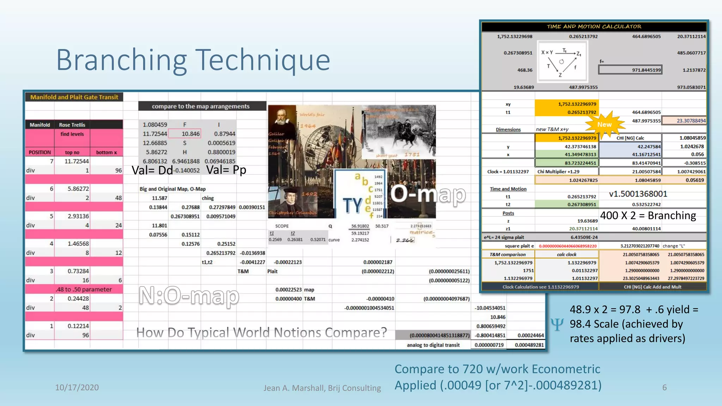Click the X×Y triangle diagram image
This screenshot has height=406, width=722.
pos(562,62)
